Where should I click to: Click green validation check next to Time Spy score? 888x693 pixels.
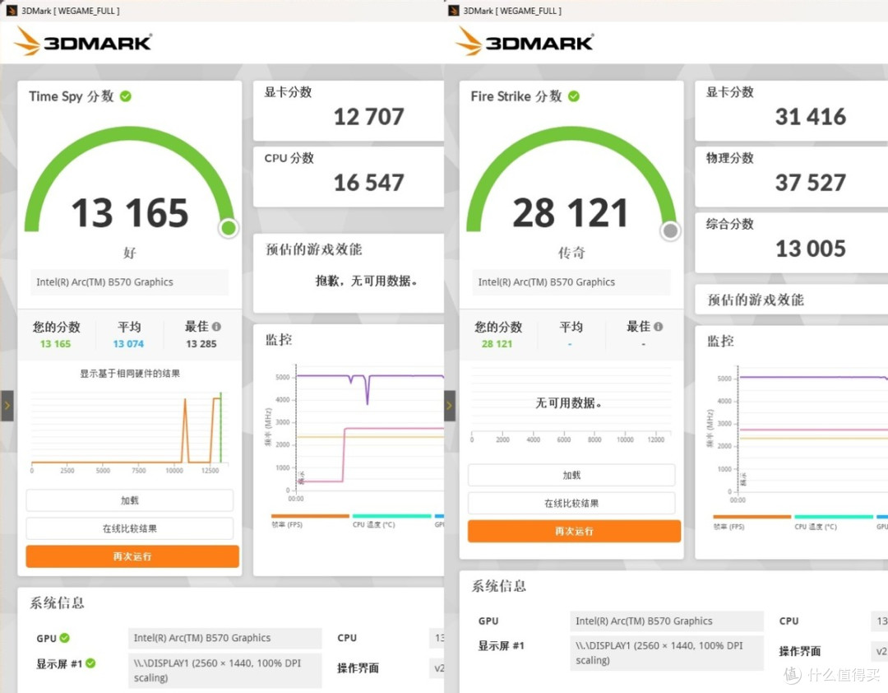(x=126, y=96)
